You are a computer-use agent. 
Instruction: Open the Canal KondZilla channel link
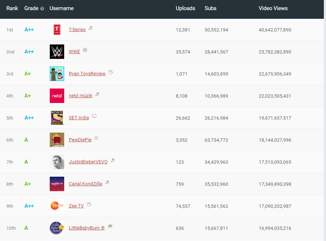pyautogui.click(x=85, y=184)
